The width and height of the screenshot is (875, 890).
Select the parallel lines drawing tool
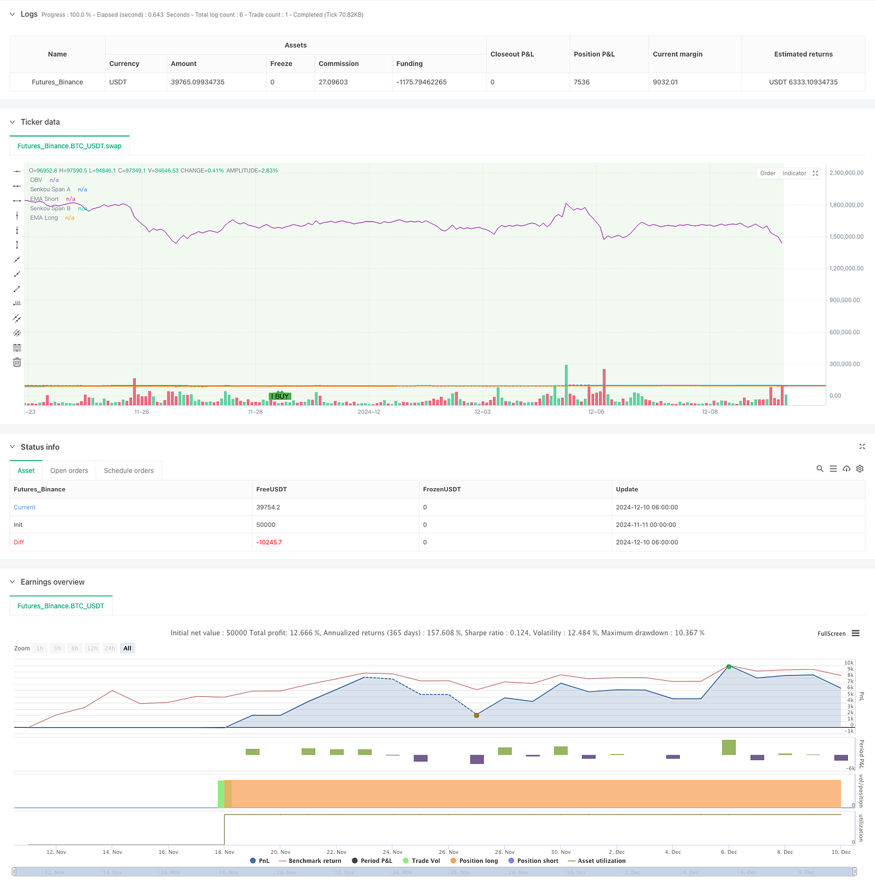[17, 318]
